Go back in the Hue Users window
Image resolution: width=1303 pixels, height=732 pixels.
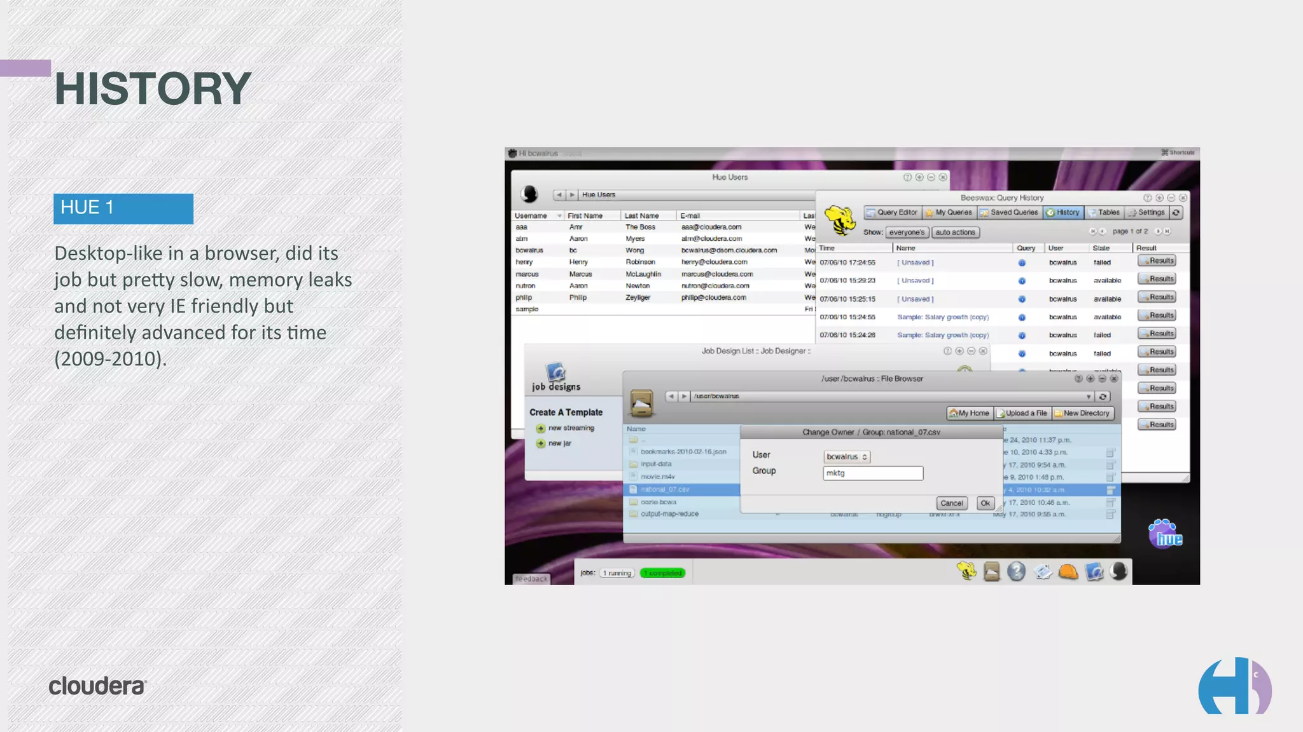559,195
